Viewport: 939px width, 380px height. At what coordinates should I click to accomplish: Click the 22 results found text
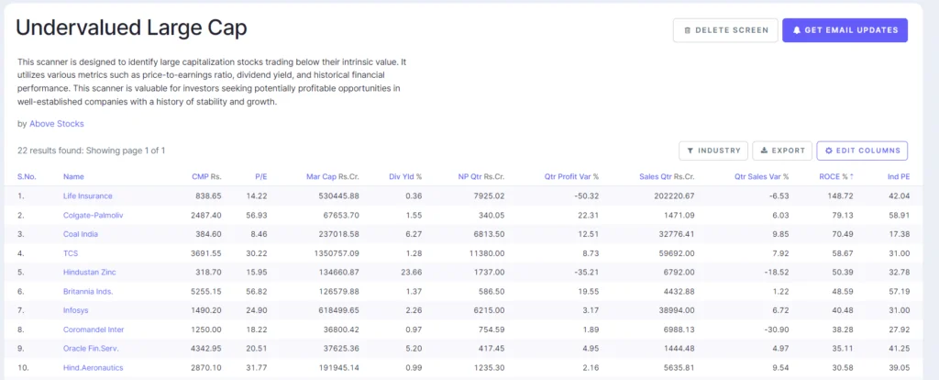91,151
